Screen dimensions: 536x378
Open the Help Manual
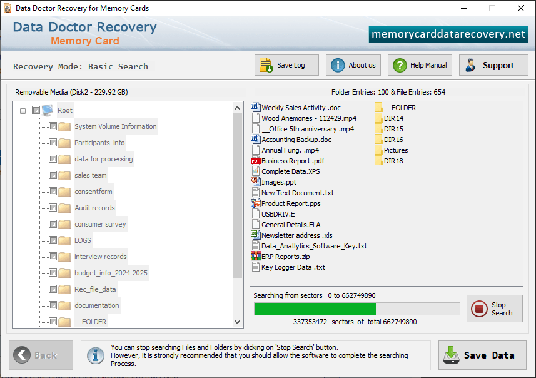420,65
